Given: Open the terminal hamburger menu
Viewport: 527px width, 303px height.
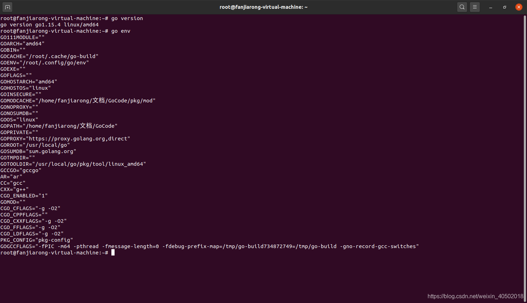Looking at the screenshot, I should tap(474, 7).
